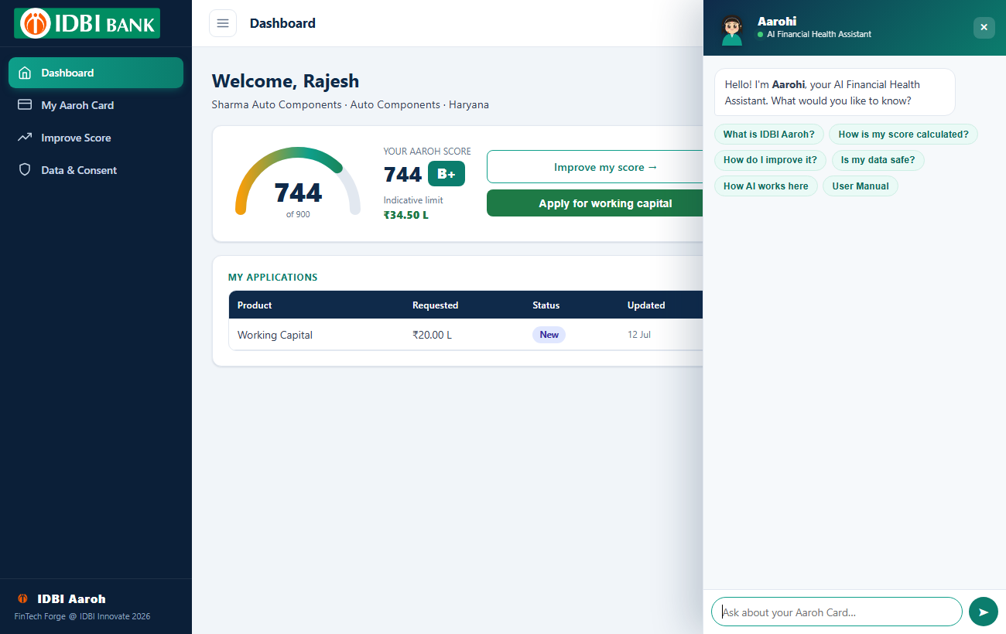Open Data & Consent settings

[x=96, y=170]
